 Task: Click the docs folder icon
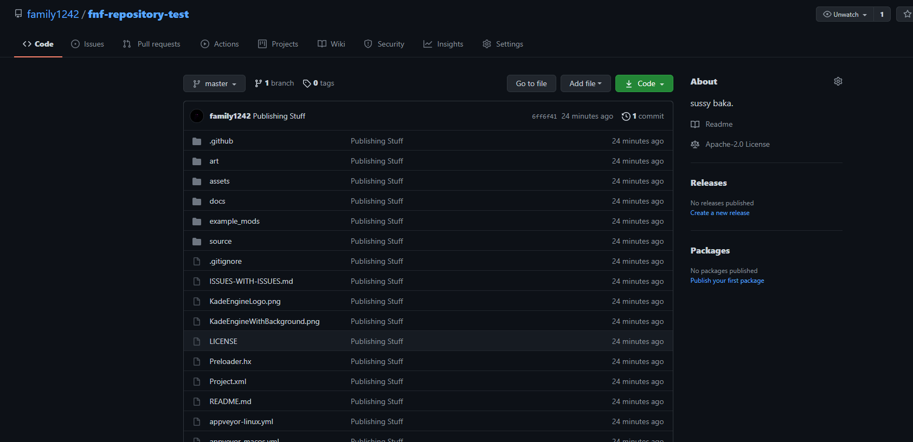197,201
